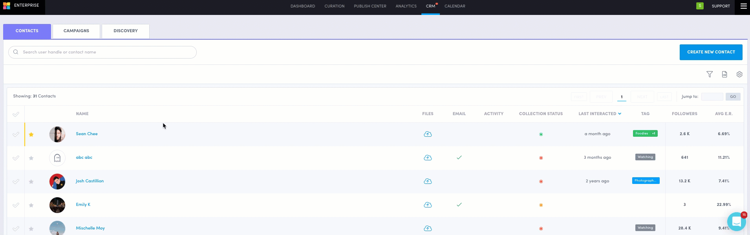
Task: Select all contacts with header checkmark
Action: point(16,114)
